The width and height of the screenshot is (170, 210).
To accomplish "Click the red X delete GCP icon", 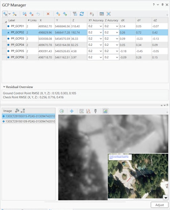I will (x=48, y=14).
